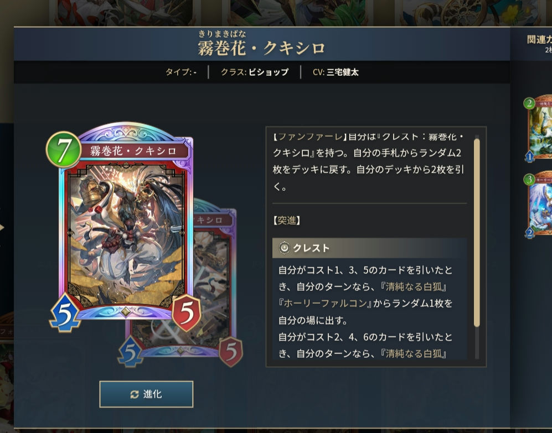The image size is (552, 433).
Task: Click the red defense 5 shield on the main card
Action: (187, 312)
